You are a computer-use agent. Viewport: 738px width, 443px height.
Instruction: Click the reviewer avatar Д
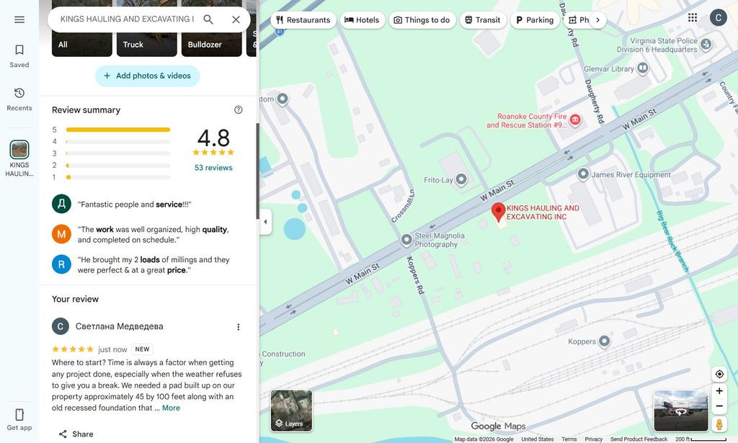click(61, 204)
